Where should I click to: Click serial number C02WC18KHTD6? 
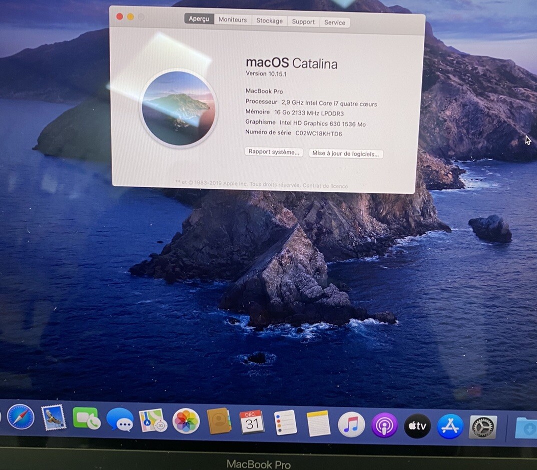point(319,134)
